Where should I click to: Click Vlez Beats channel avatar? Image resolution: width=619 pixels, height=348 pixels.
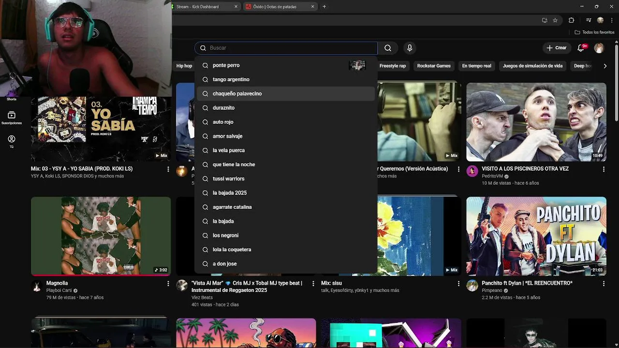pos(182,286)
